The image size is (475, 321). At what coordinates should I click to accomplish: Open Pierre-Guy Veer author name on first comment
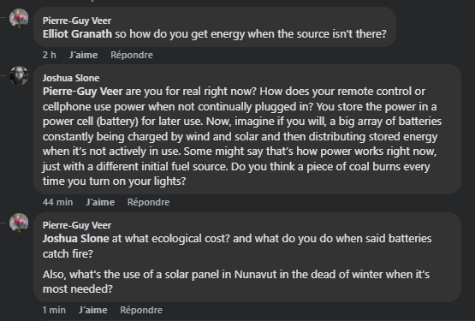tap(77, 21)
